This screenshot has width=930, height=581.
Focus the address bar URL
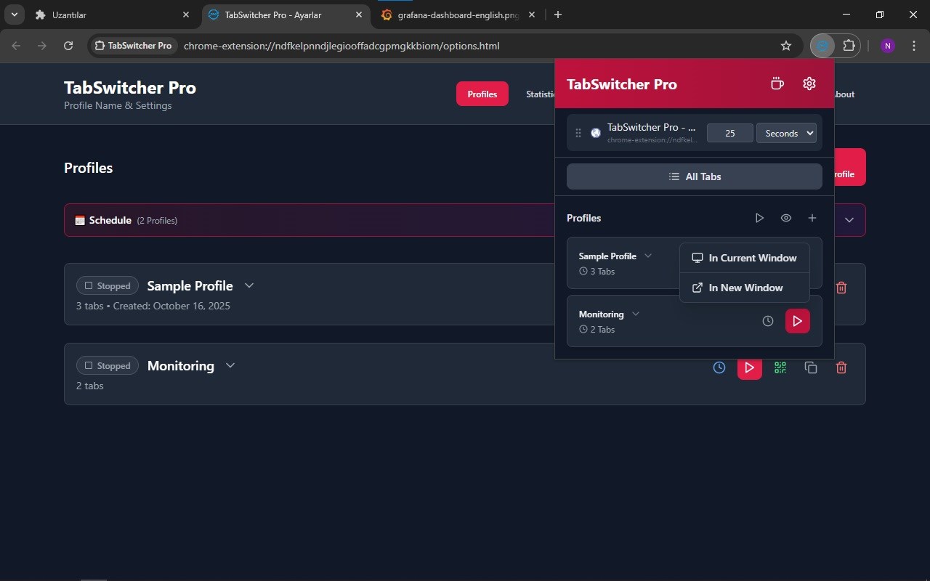(x=341, y=46)
